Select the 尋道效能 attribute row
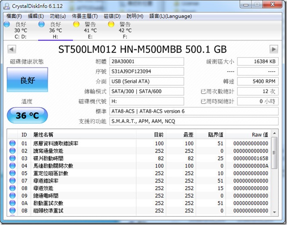Screen dimensions: 287x225 [x=139, y=188]
